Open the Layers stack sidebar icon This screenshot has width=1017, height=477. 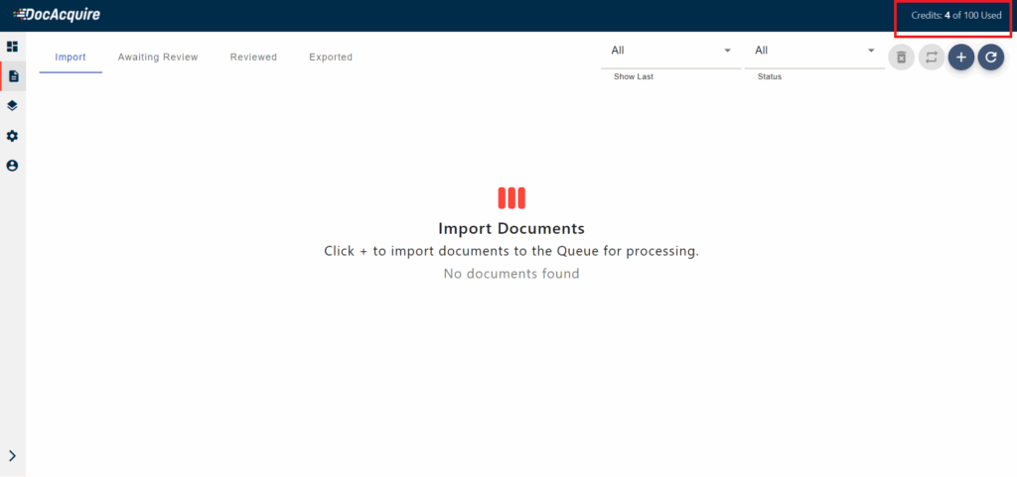(x=12, y=105)
